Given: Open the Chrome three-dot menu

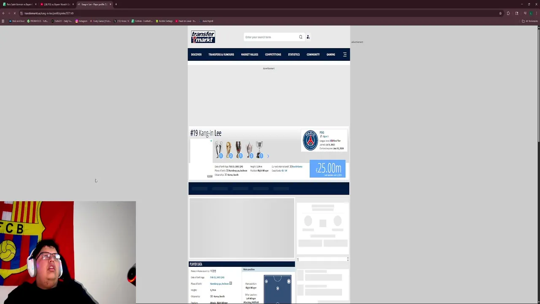Looking at the screenshot, I should 536,13.
